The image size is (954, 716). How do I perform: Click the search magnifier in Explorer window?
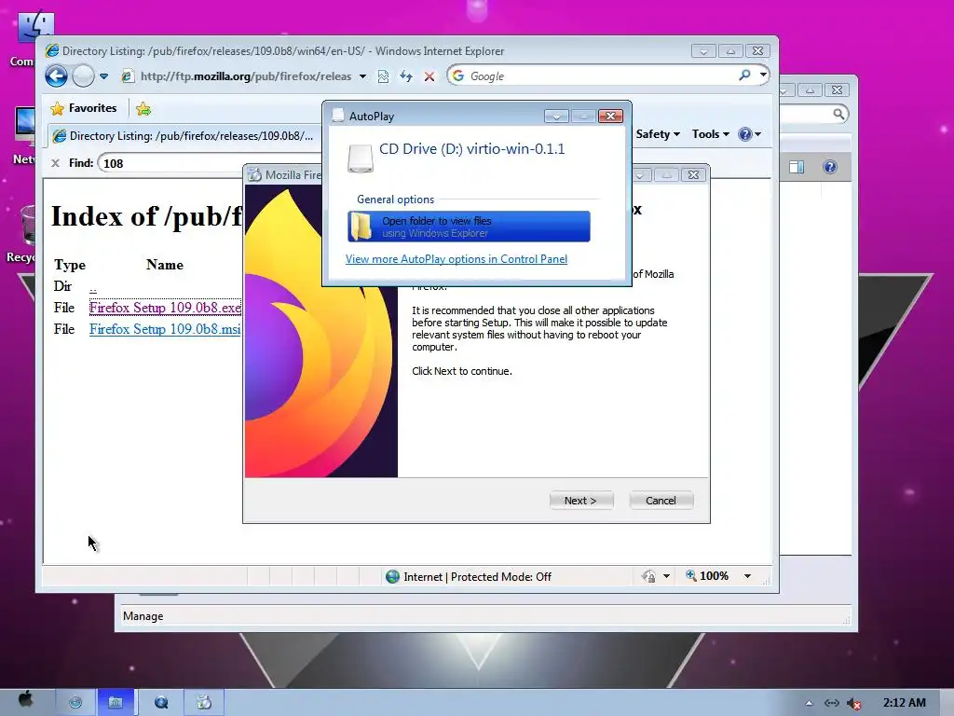[x=839, y=114]
